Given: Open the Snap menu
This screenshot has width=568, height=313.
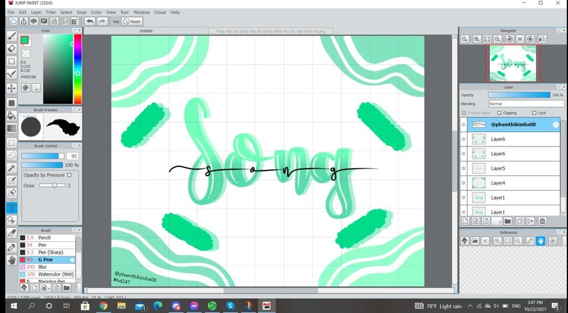Looking at the screenshot, I should pyautogui.click(x=82, y=12).
